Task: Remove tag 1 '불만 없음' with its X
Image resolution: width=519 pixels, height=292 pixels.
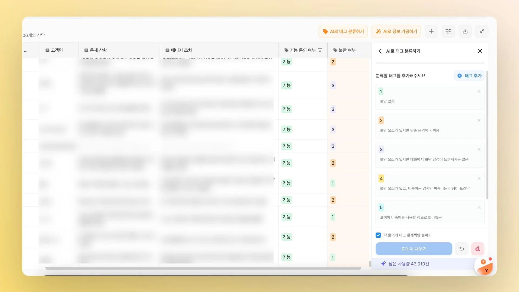Action: 479,92
